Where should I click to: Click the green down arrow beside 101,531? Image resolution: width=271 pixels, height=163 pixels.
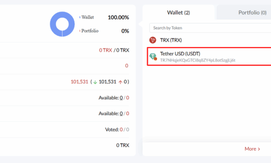click(95, 82)
